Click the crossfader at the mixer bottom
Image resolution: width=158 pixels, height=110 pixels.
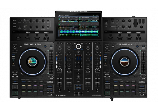point(78,94)
